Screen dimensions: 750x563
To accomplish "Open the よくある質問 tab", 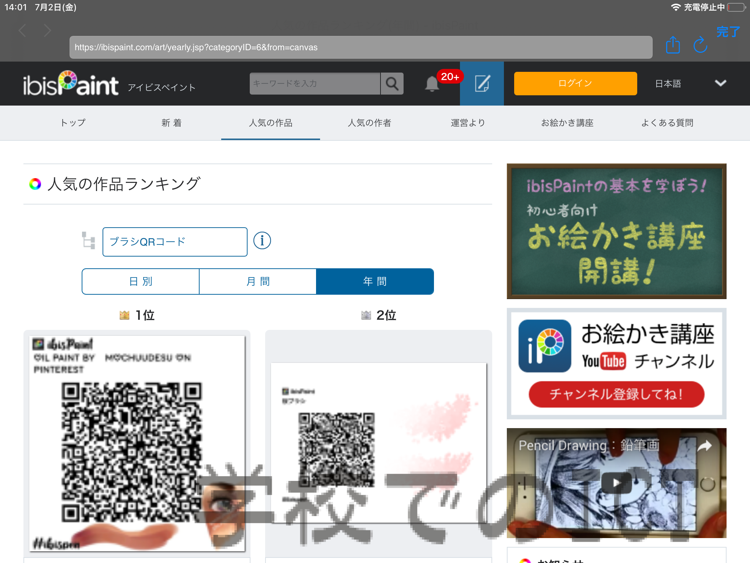I will click(x=667, y=123).
